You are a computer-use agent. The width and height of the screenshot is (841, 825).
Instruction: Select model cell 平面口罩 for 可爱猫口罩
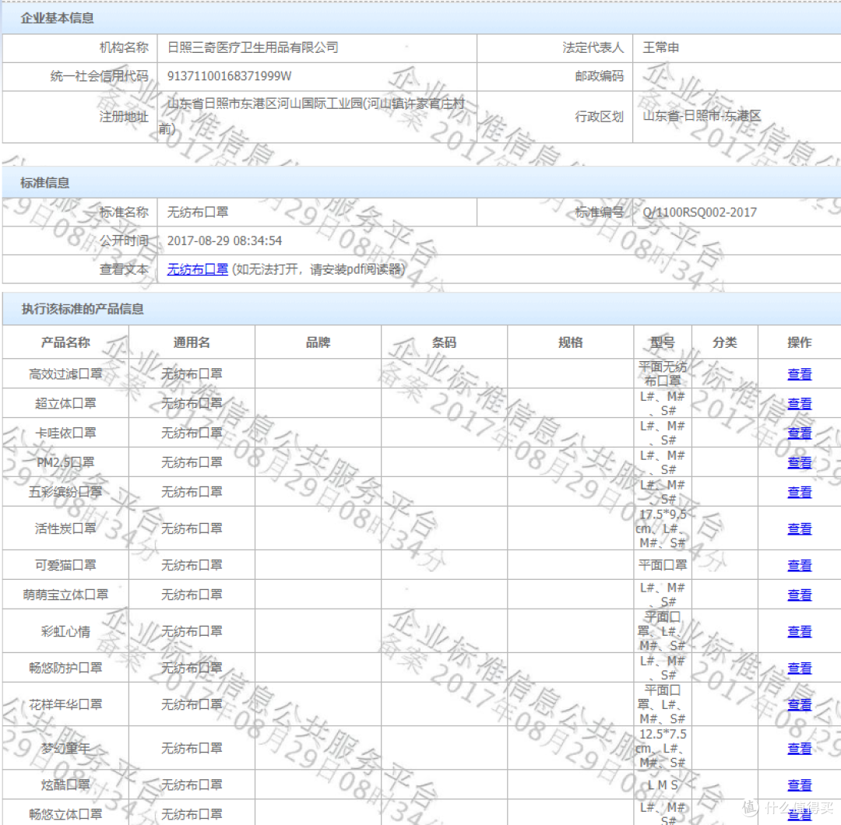click(x=663, y=565)
